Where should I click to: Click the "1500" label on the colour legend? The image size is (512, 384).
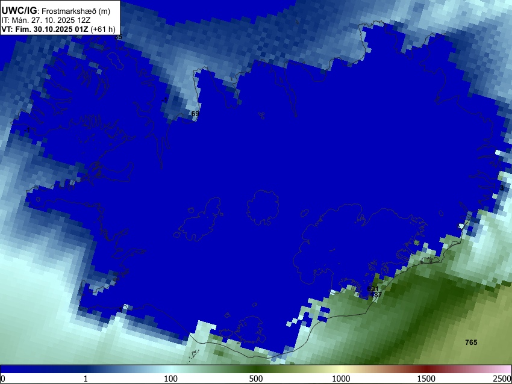pyautogui.click(x=426, y=379)
